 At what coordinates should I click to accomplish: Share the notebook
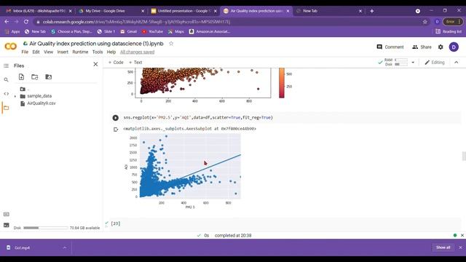coord(422,47)
